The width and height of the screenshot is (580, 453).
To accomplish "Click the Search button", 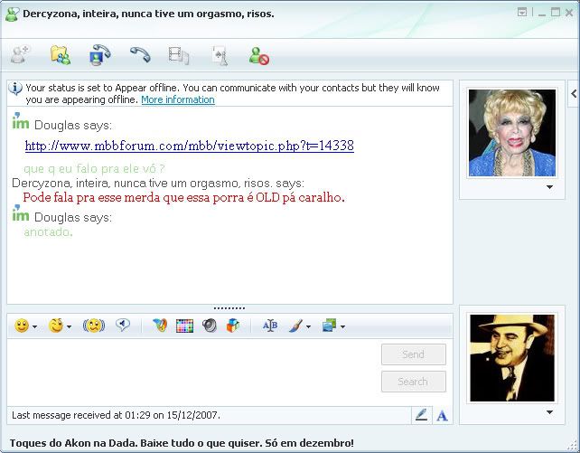I will tap(414, 382).
